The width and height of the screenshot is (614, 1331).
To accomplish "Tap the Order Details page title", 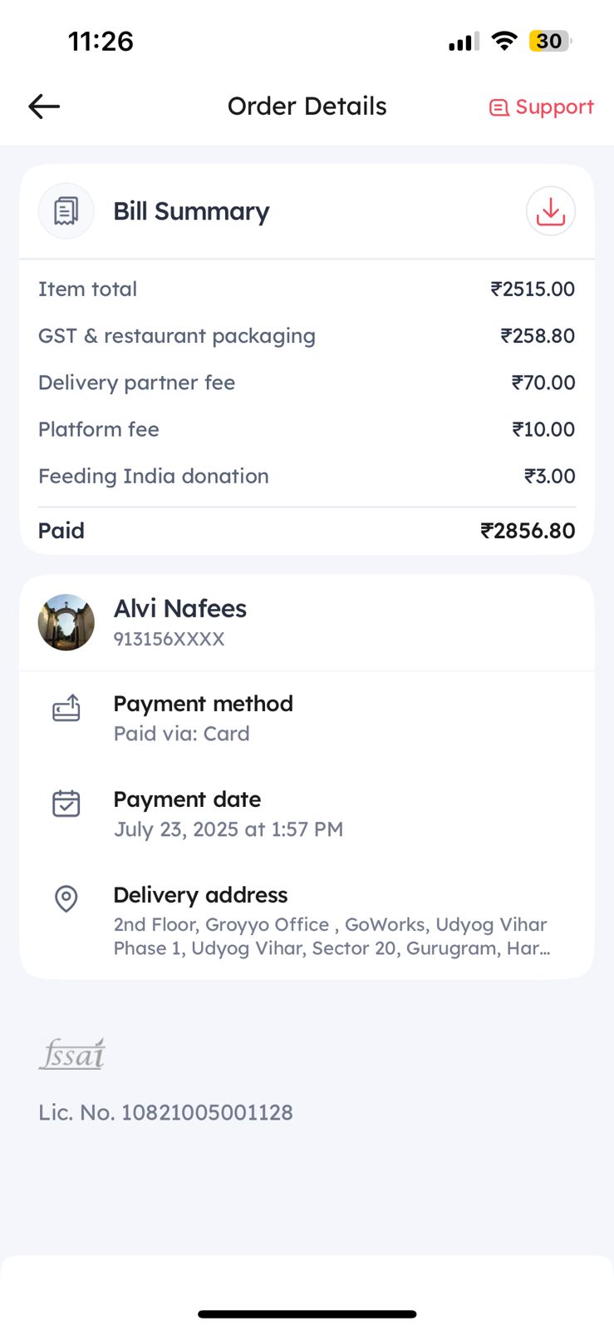I will click(307, 106).
